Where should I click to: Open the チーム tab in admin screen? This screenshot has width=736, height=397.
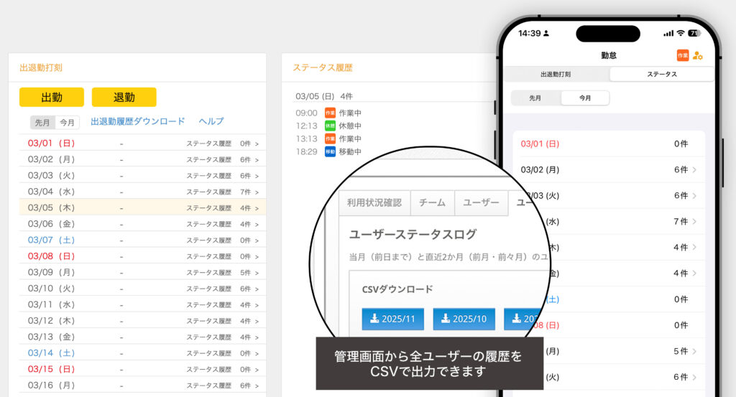pos(432,202)
